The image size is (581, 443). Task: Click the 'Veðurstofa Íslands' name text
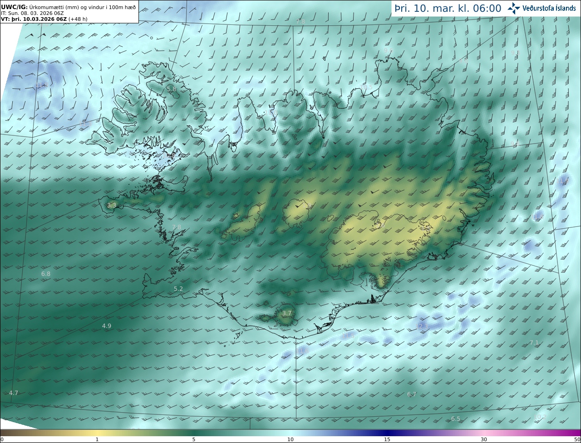549,8
